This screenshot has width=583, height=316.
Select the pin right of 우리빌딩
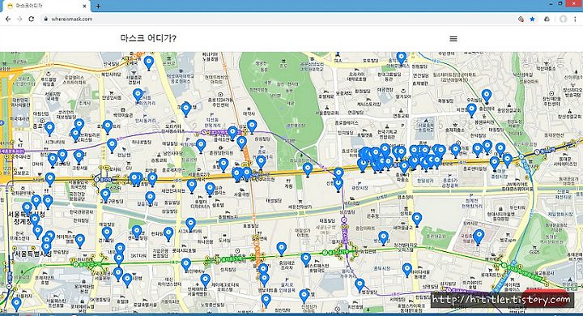(487, 96)
